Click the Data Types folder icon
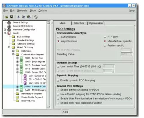The image size is (144, 118). tap(18, 51)
